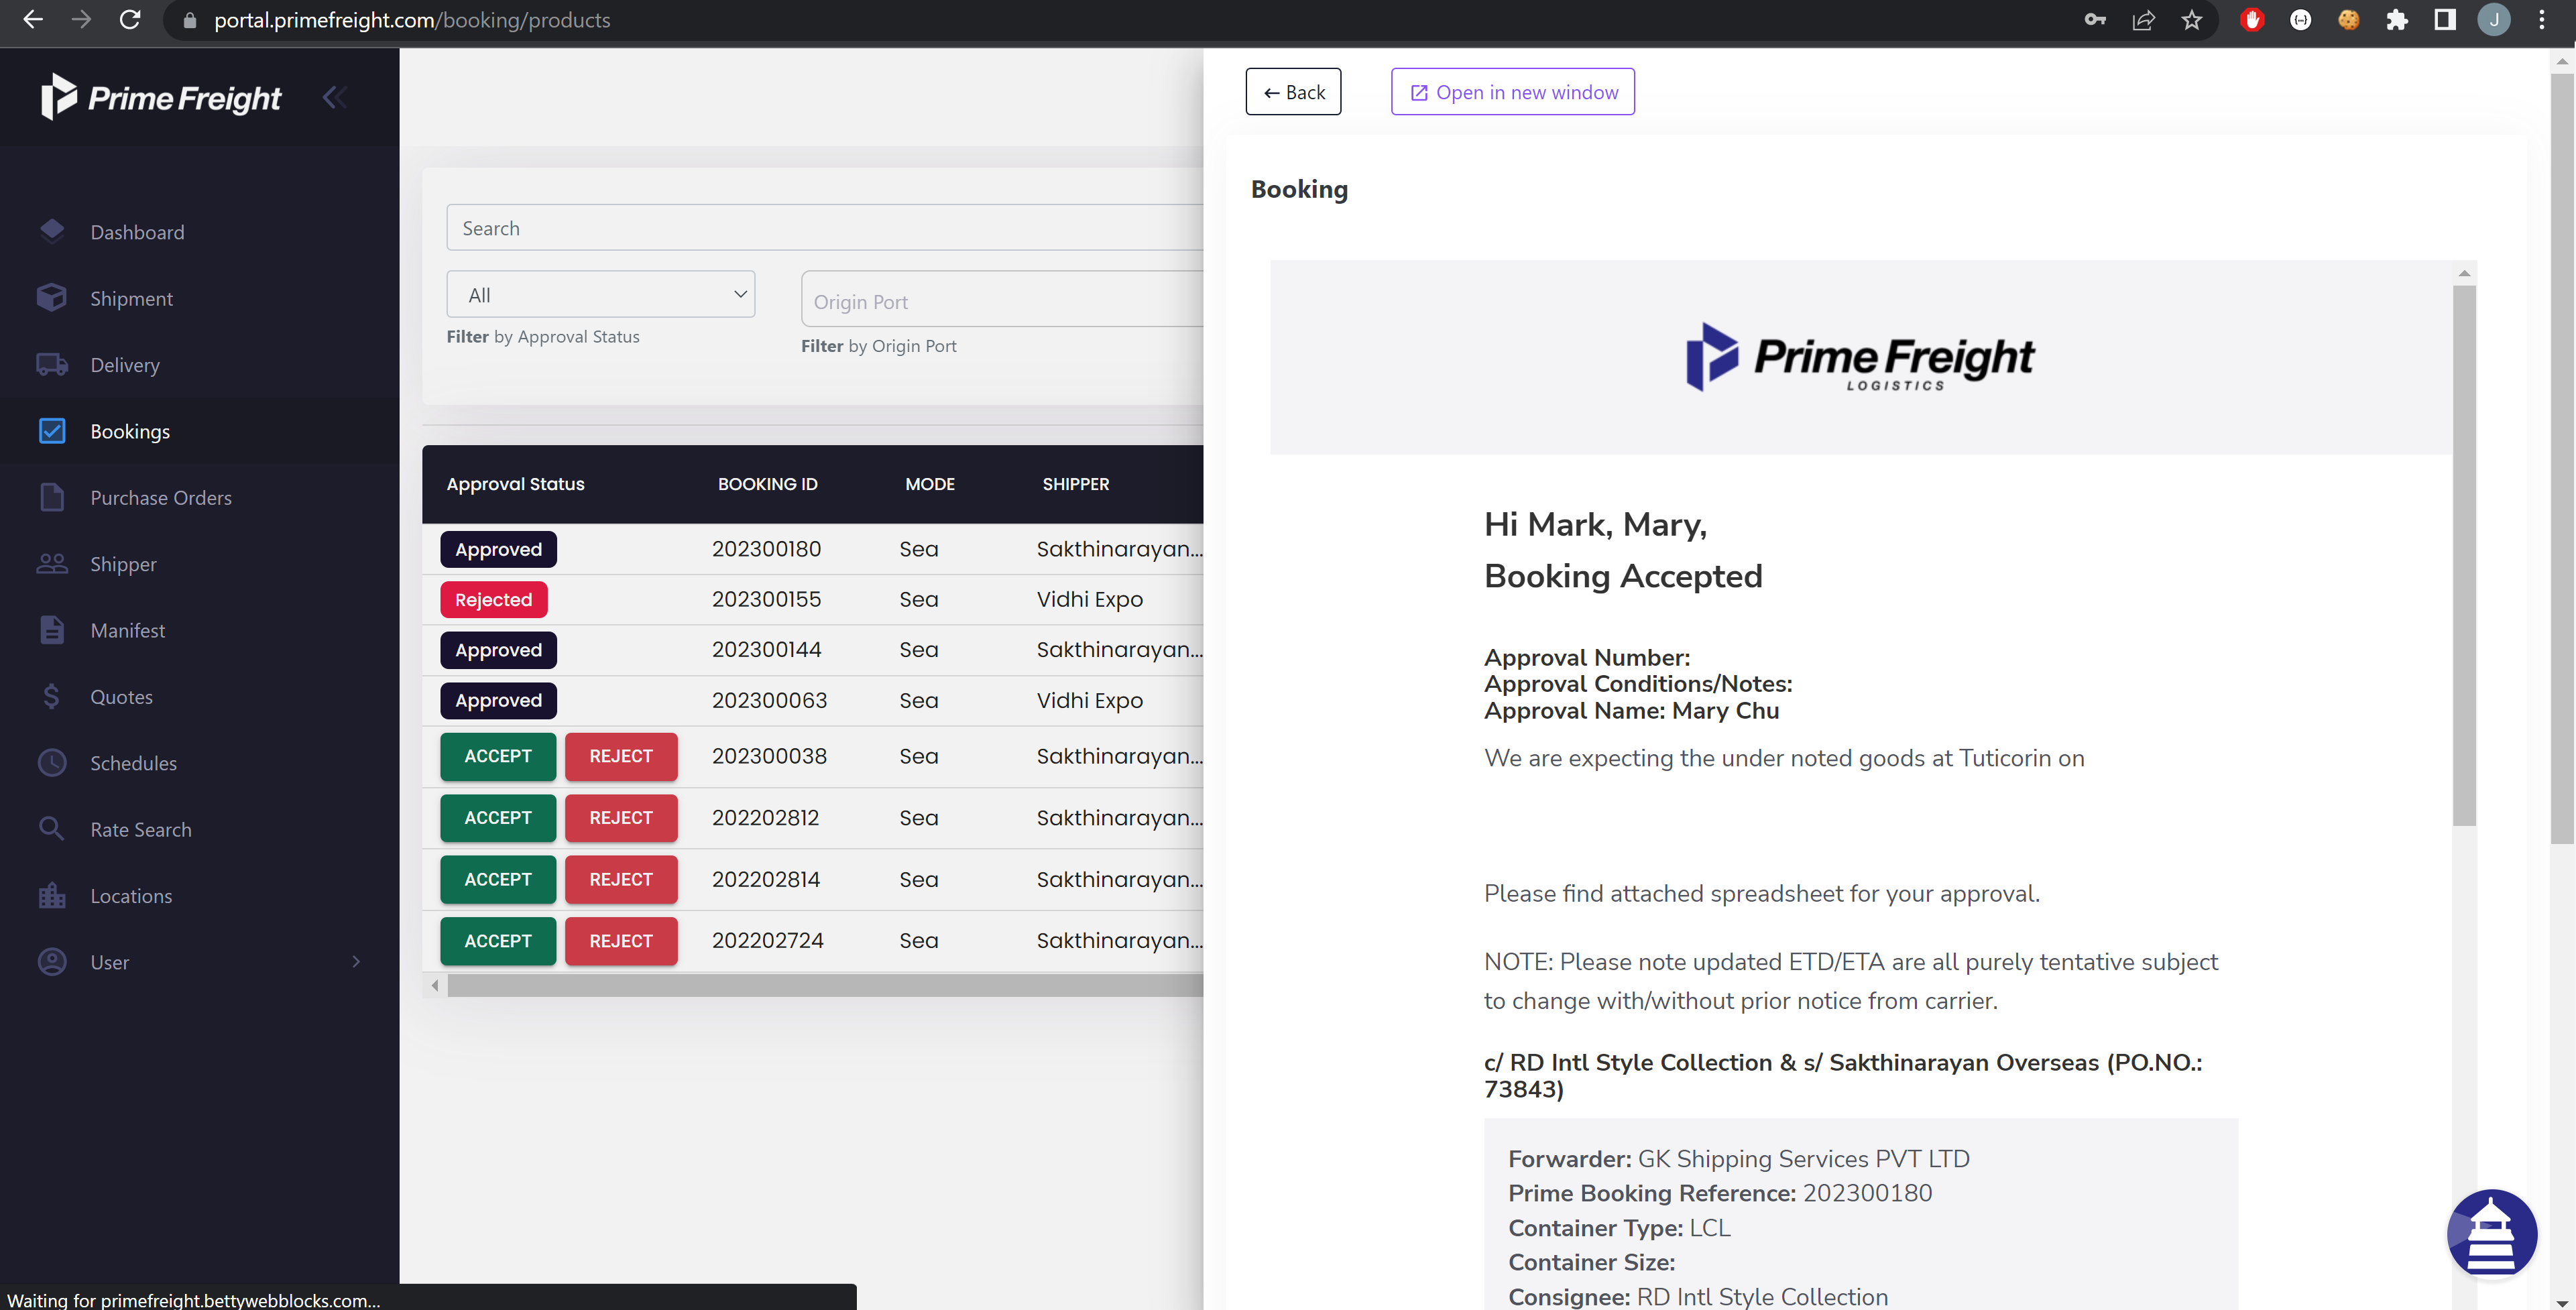Click the Locations building icon
2576x1310 pixels.
coord(52,895)
